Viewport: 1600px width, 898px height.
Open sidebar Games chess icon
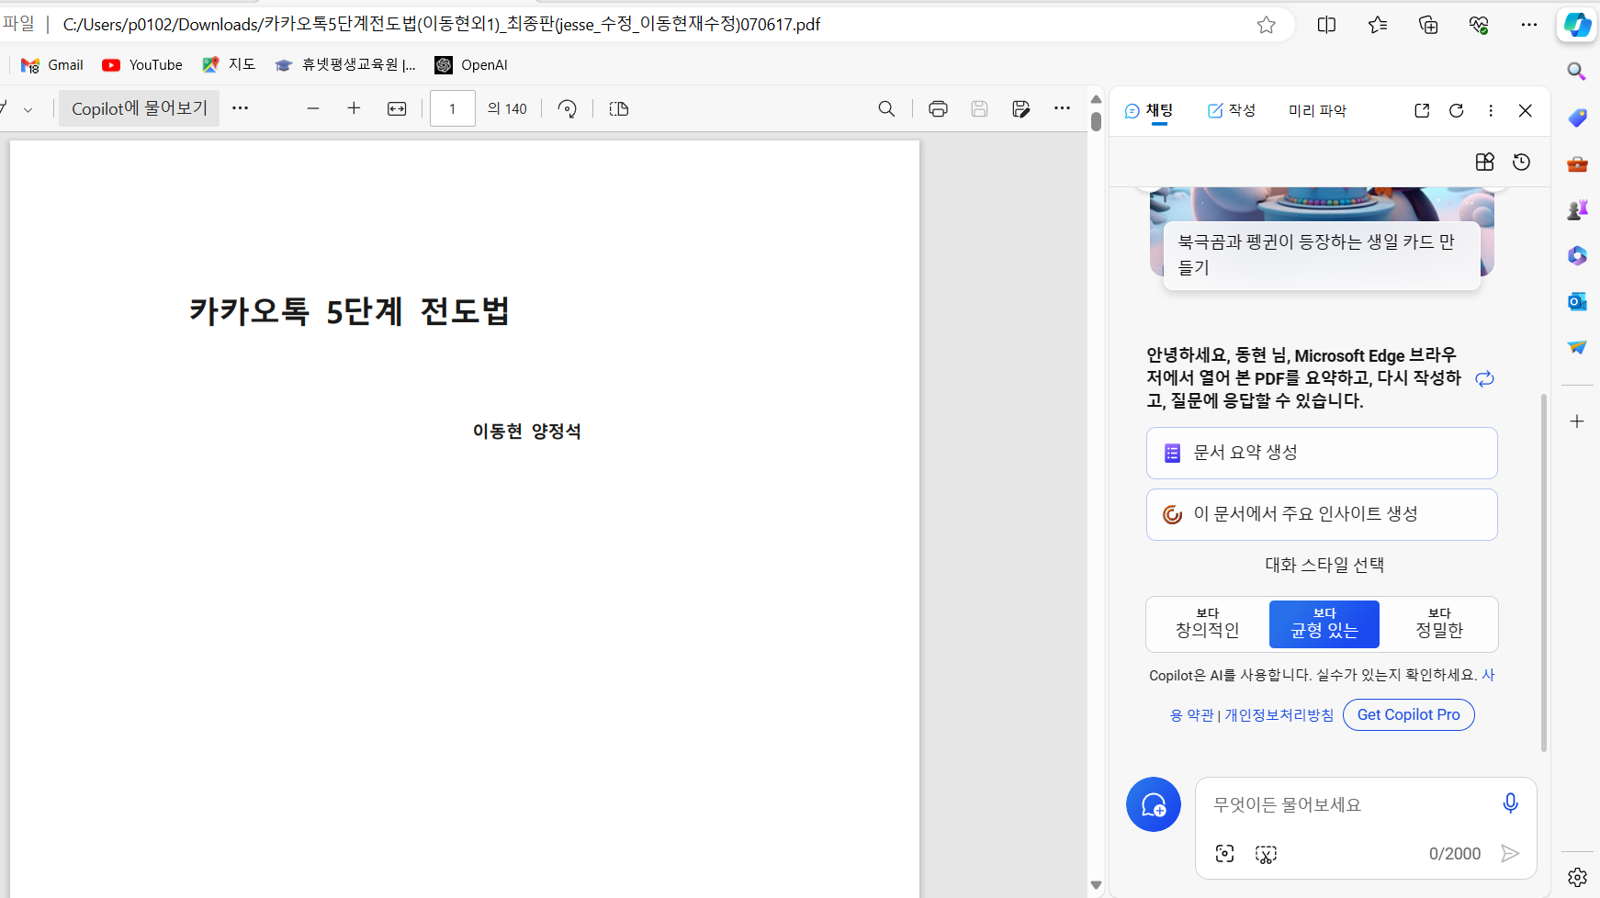[1577, 209]
